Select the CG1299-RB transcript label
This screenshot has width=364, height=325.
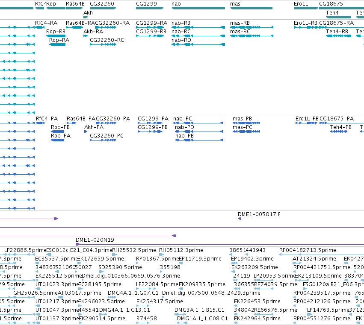tap(151, 32)
